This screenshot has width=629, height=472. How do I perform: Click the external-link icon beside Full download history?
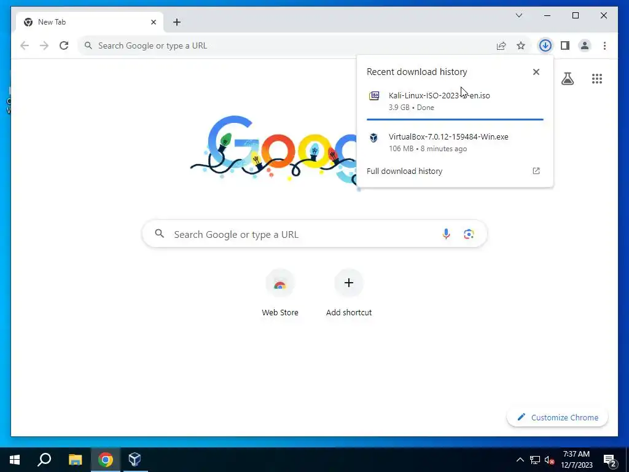536,171
